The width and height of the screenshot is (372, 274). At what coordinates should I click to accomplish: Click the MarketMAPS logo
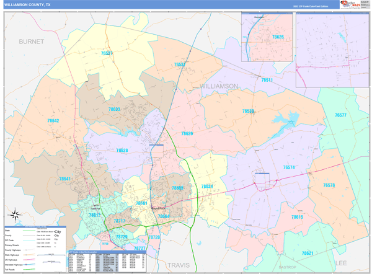pos(353,4)
